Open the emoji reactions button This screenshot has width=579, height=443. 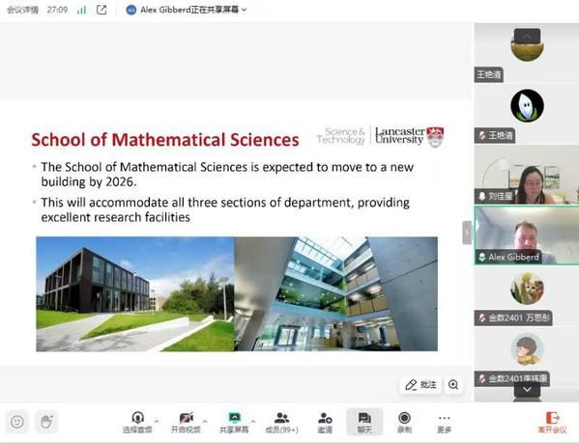17,422
